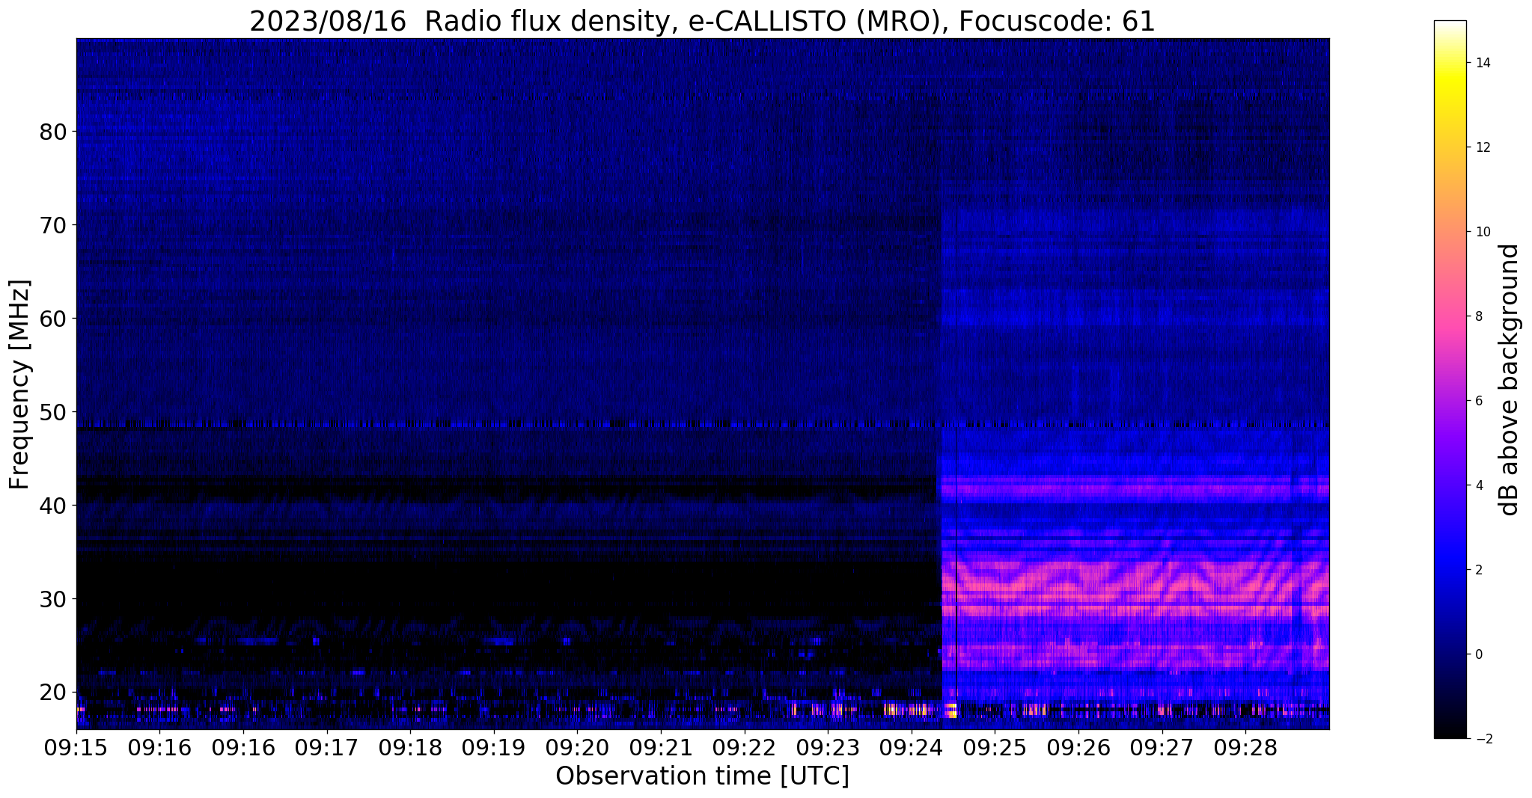This screenshot has width=1532, height=798.
Task: Click the 10 tick on the colorbar
Action: tap(1482, 232)
